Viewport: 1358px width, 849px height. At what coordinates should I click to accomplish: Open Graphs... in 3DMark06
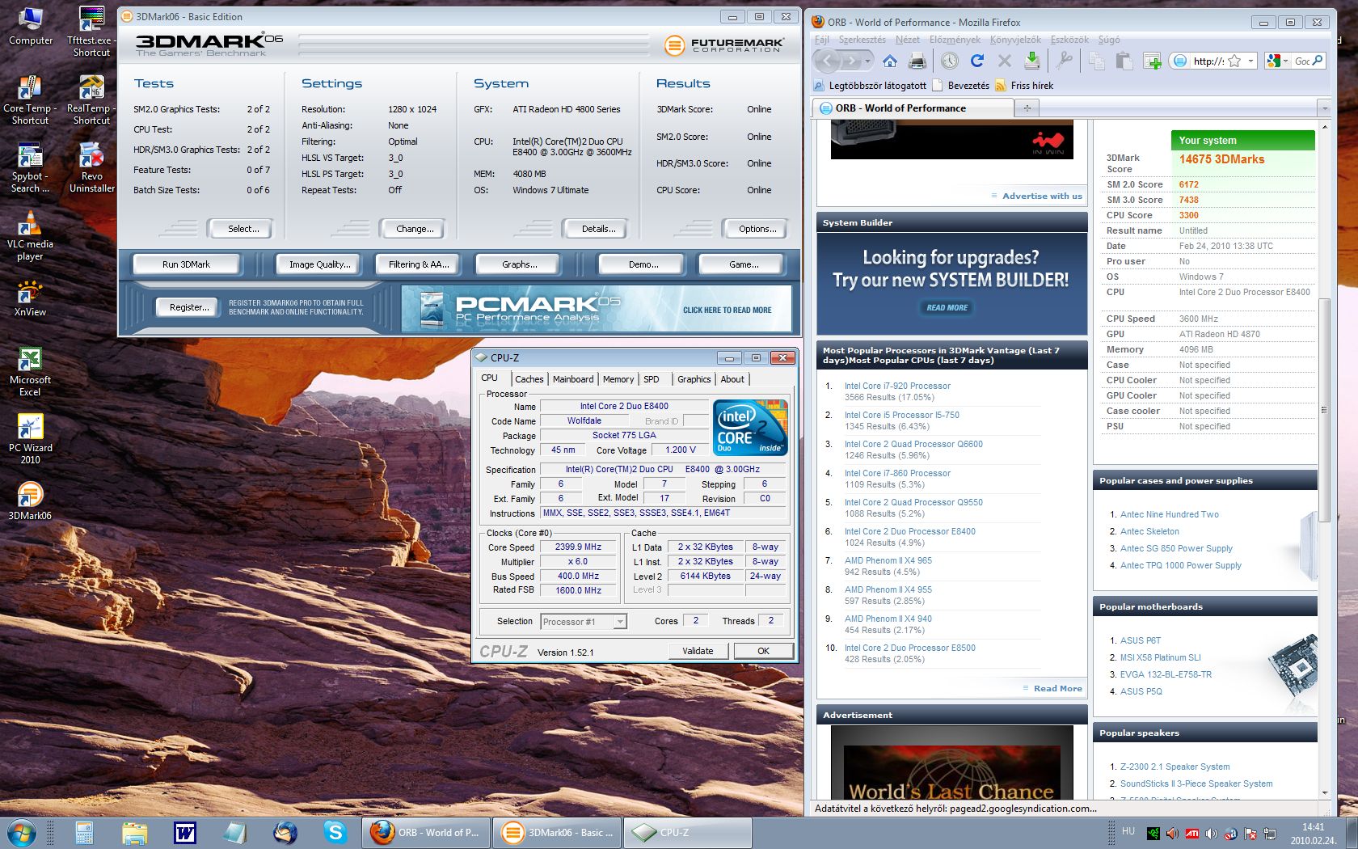point(519,264)
